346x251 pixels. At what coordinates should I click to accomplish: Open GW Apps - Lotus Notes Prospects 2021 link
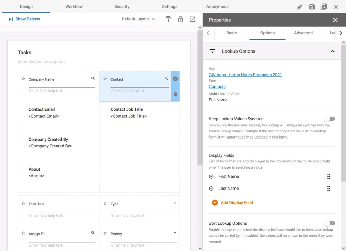click(245, 75)
